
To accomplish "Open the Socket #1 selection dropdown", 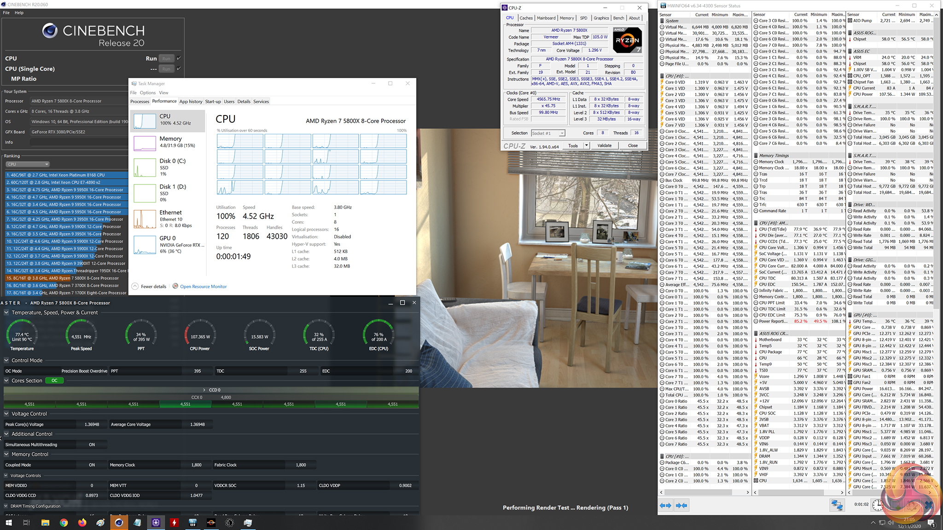I will pos(548,133).
